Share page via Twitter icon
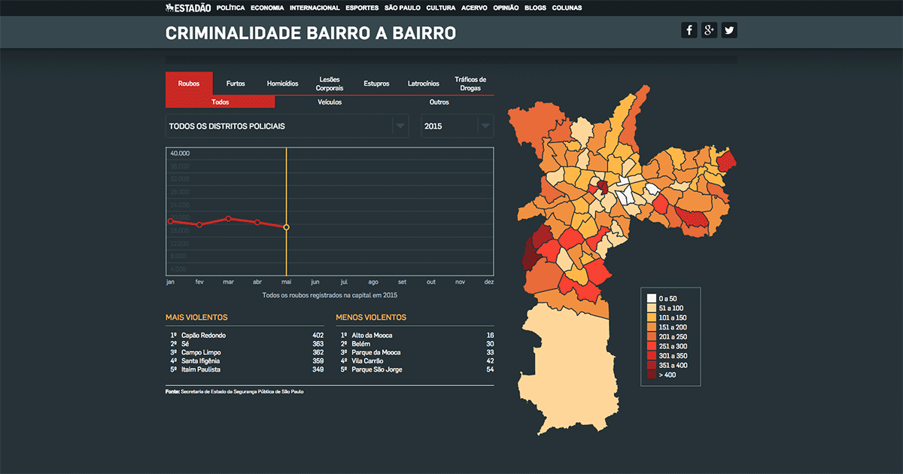This screenshot has height=474, width=903. 729,30
